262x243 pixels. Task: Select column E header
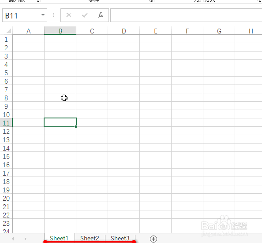point(156,31)
